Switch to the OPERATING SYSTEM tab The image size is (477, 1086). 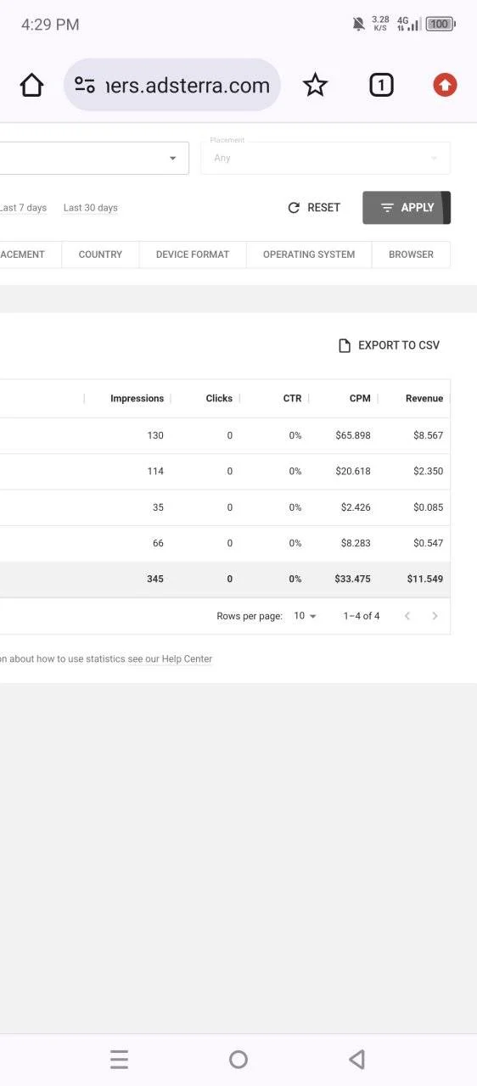(x=309, y=255)
